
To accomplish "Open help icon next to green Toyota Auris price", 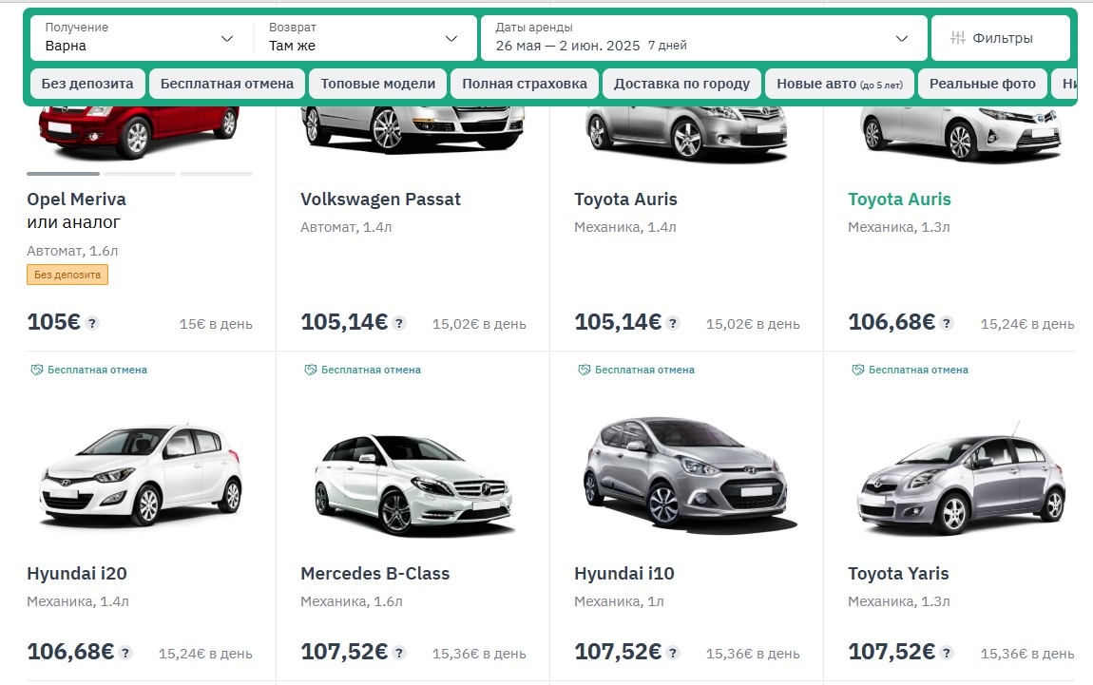I will point(946,323).
